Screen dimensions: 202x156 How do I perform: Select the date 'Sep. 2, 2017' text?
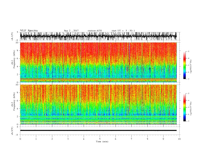pos(71,31)
